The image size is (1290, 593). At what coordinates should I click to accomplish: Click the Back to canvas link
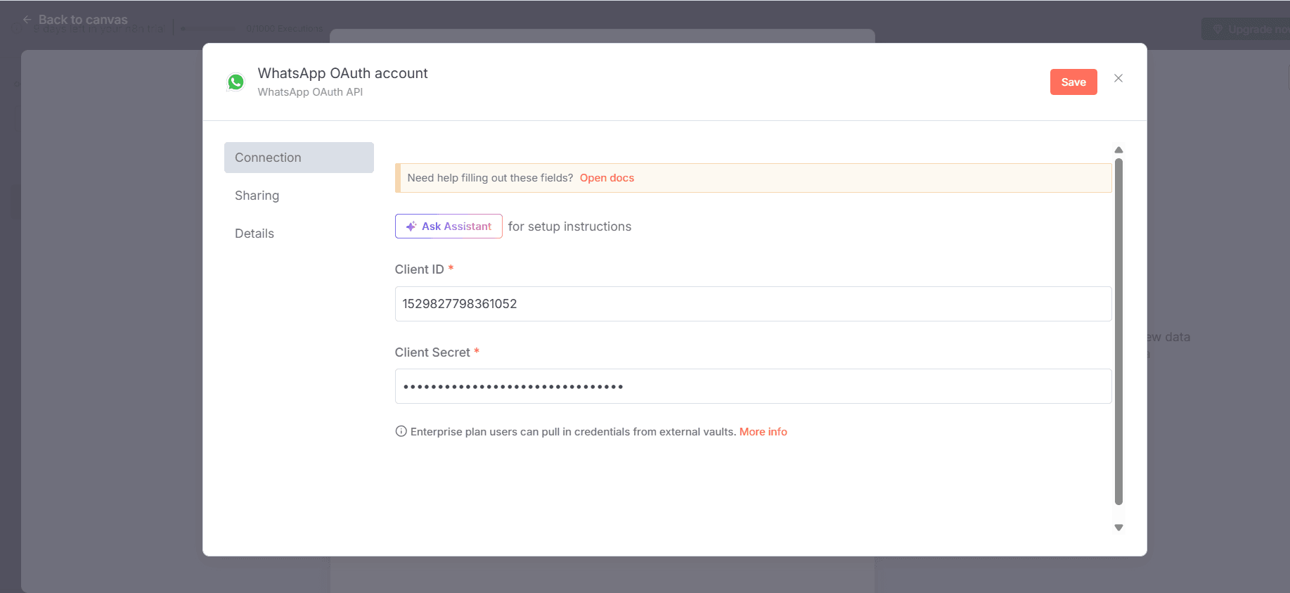(83, 20)
